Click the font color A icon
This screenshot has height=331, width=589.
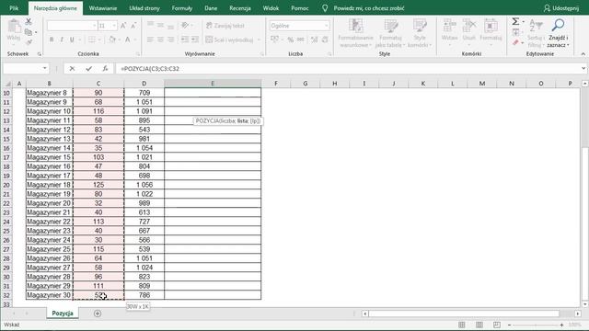128,40
